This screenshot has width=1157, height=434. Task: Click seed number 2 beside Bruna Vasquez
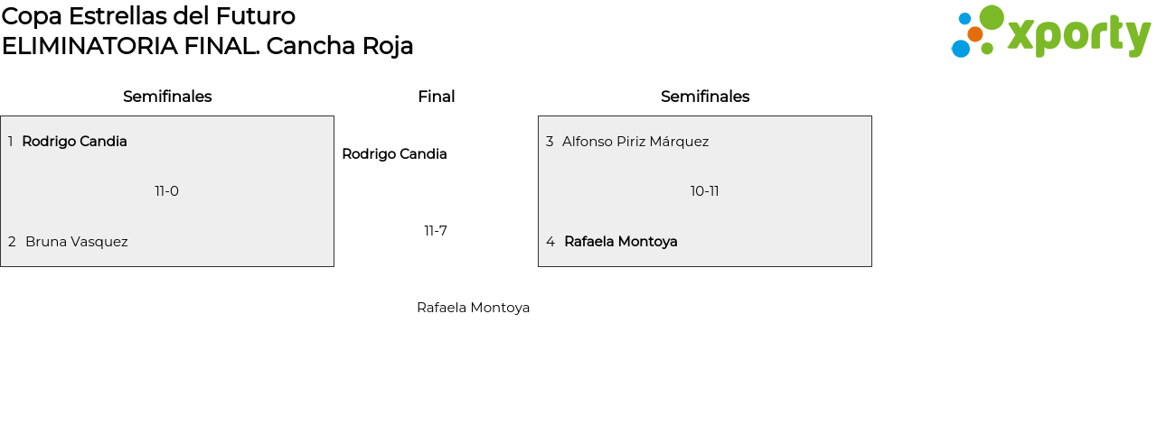point(12,242)
